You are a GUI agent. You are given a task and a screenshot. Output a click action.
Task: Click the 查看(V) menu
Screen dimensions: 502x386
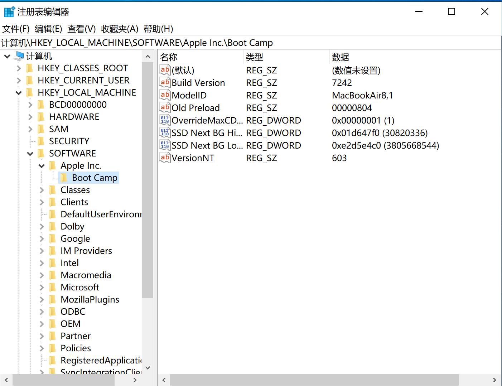tap(81, 29)
